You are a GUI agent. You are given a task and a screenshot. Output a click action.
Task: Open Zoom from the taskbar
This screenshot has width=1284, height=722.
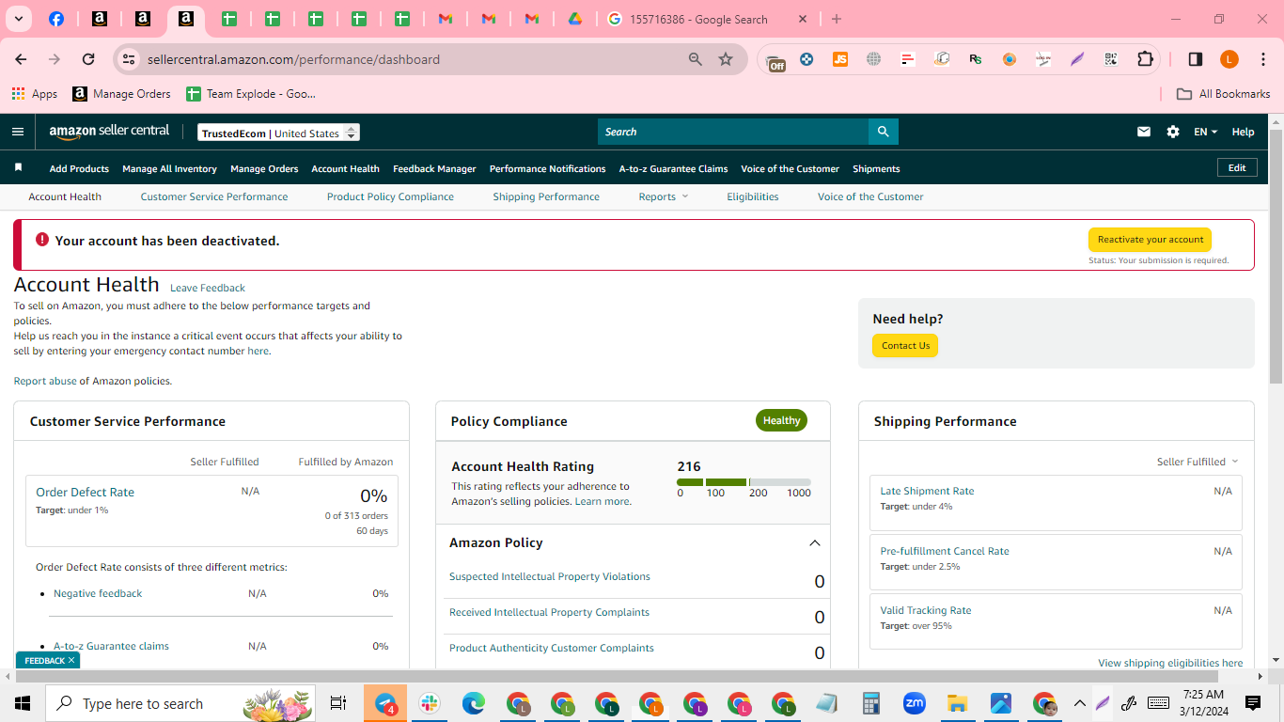tap(914, 703)
